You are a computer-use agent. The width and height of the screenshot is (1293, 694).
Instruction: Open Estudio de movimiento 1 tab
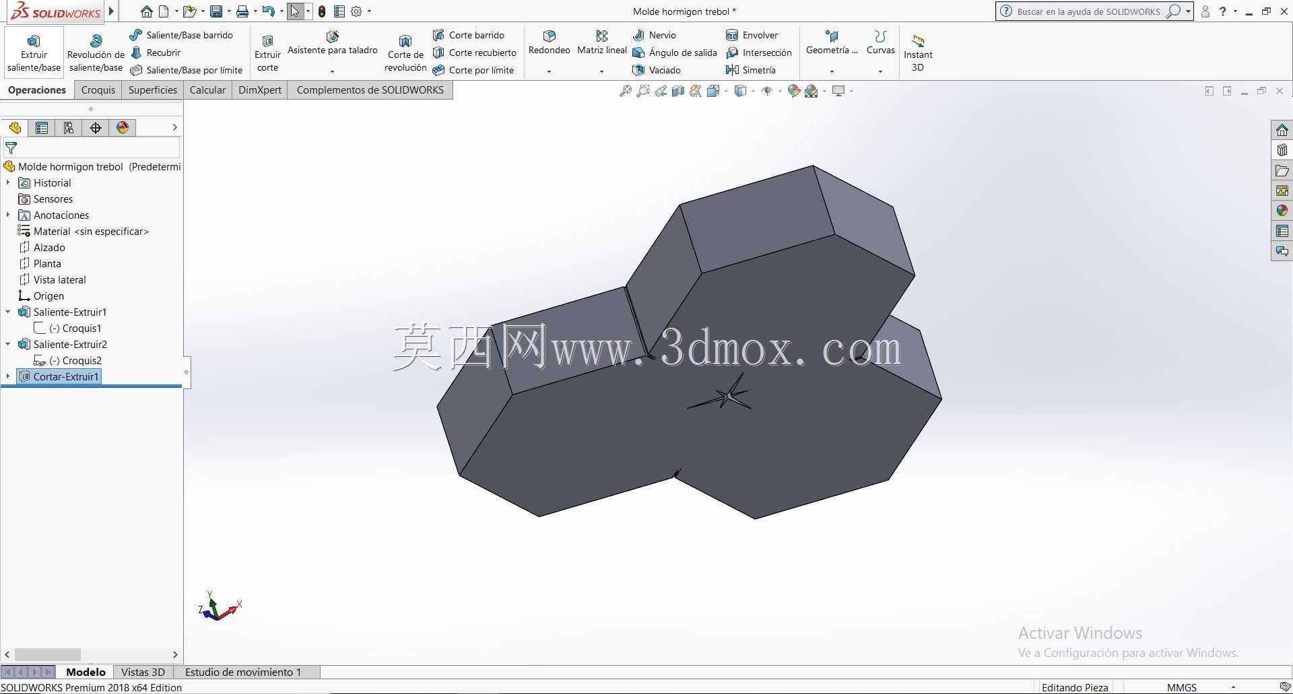click(243, 672)
